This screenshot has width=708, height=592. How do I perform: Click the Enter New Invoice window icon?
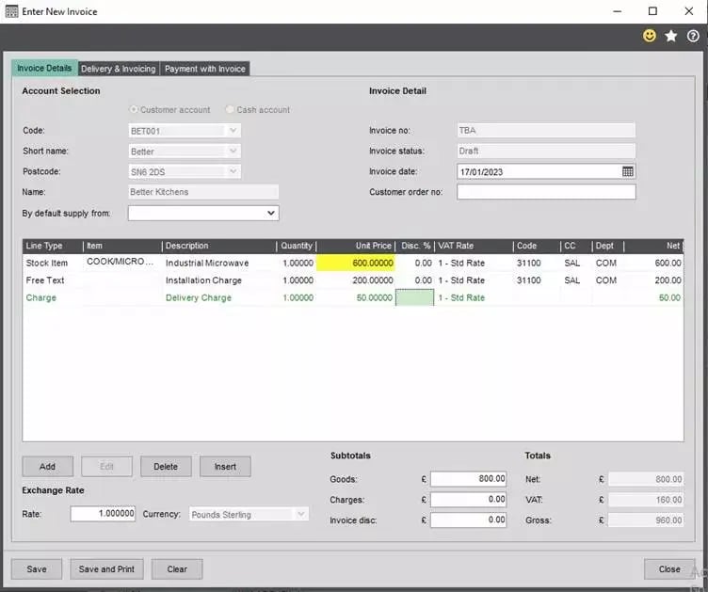[11, 11]
